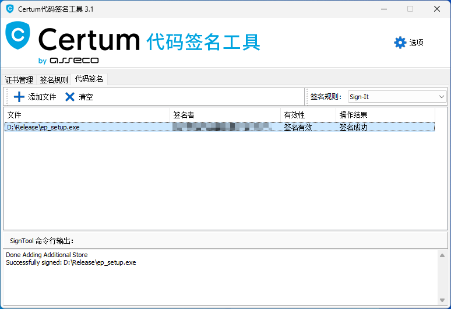Click the 清空 button label
451x309 pixels.
(x=86, y=97)
